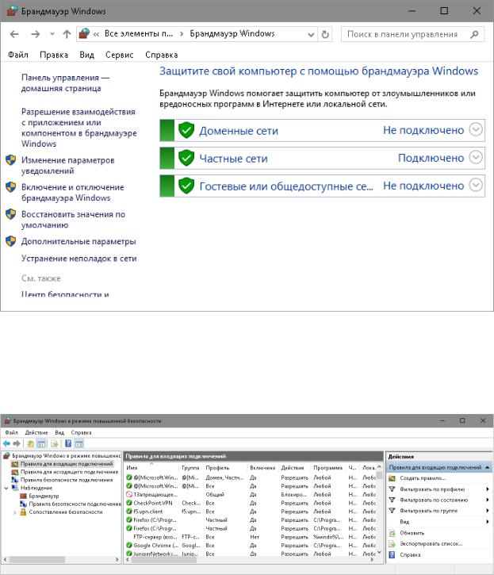The width and height of the screenshot is (494, 575).
Task: Click the magnifier icon in the search box
Action: (x=474, y=34)
